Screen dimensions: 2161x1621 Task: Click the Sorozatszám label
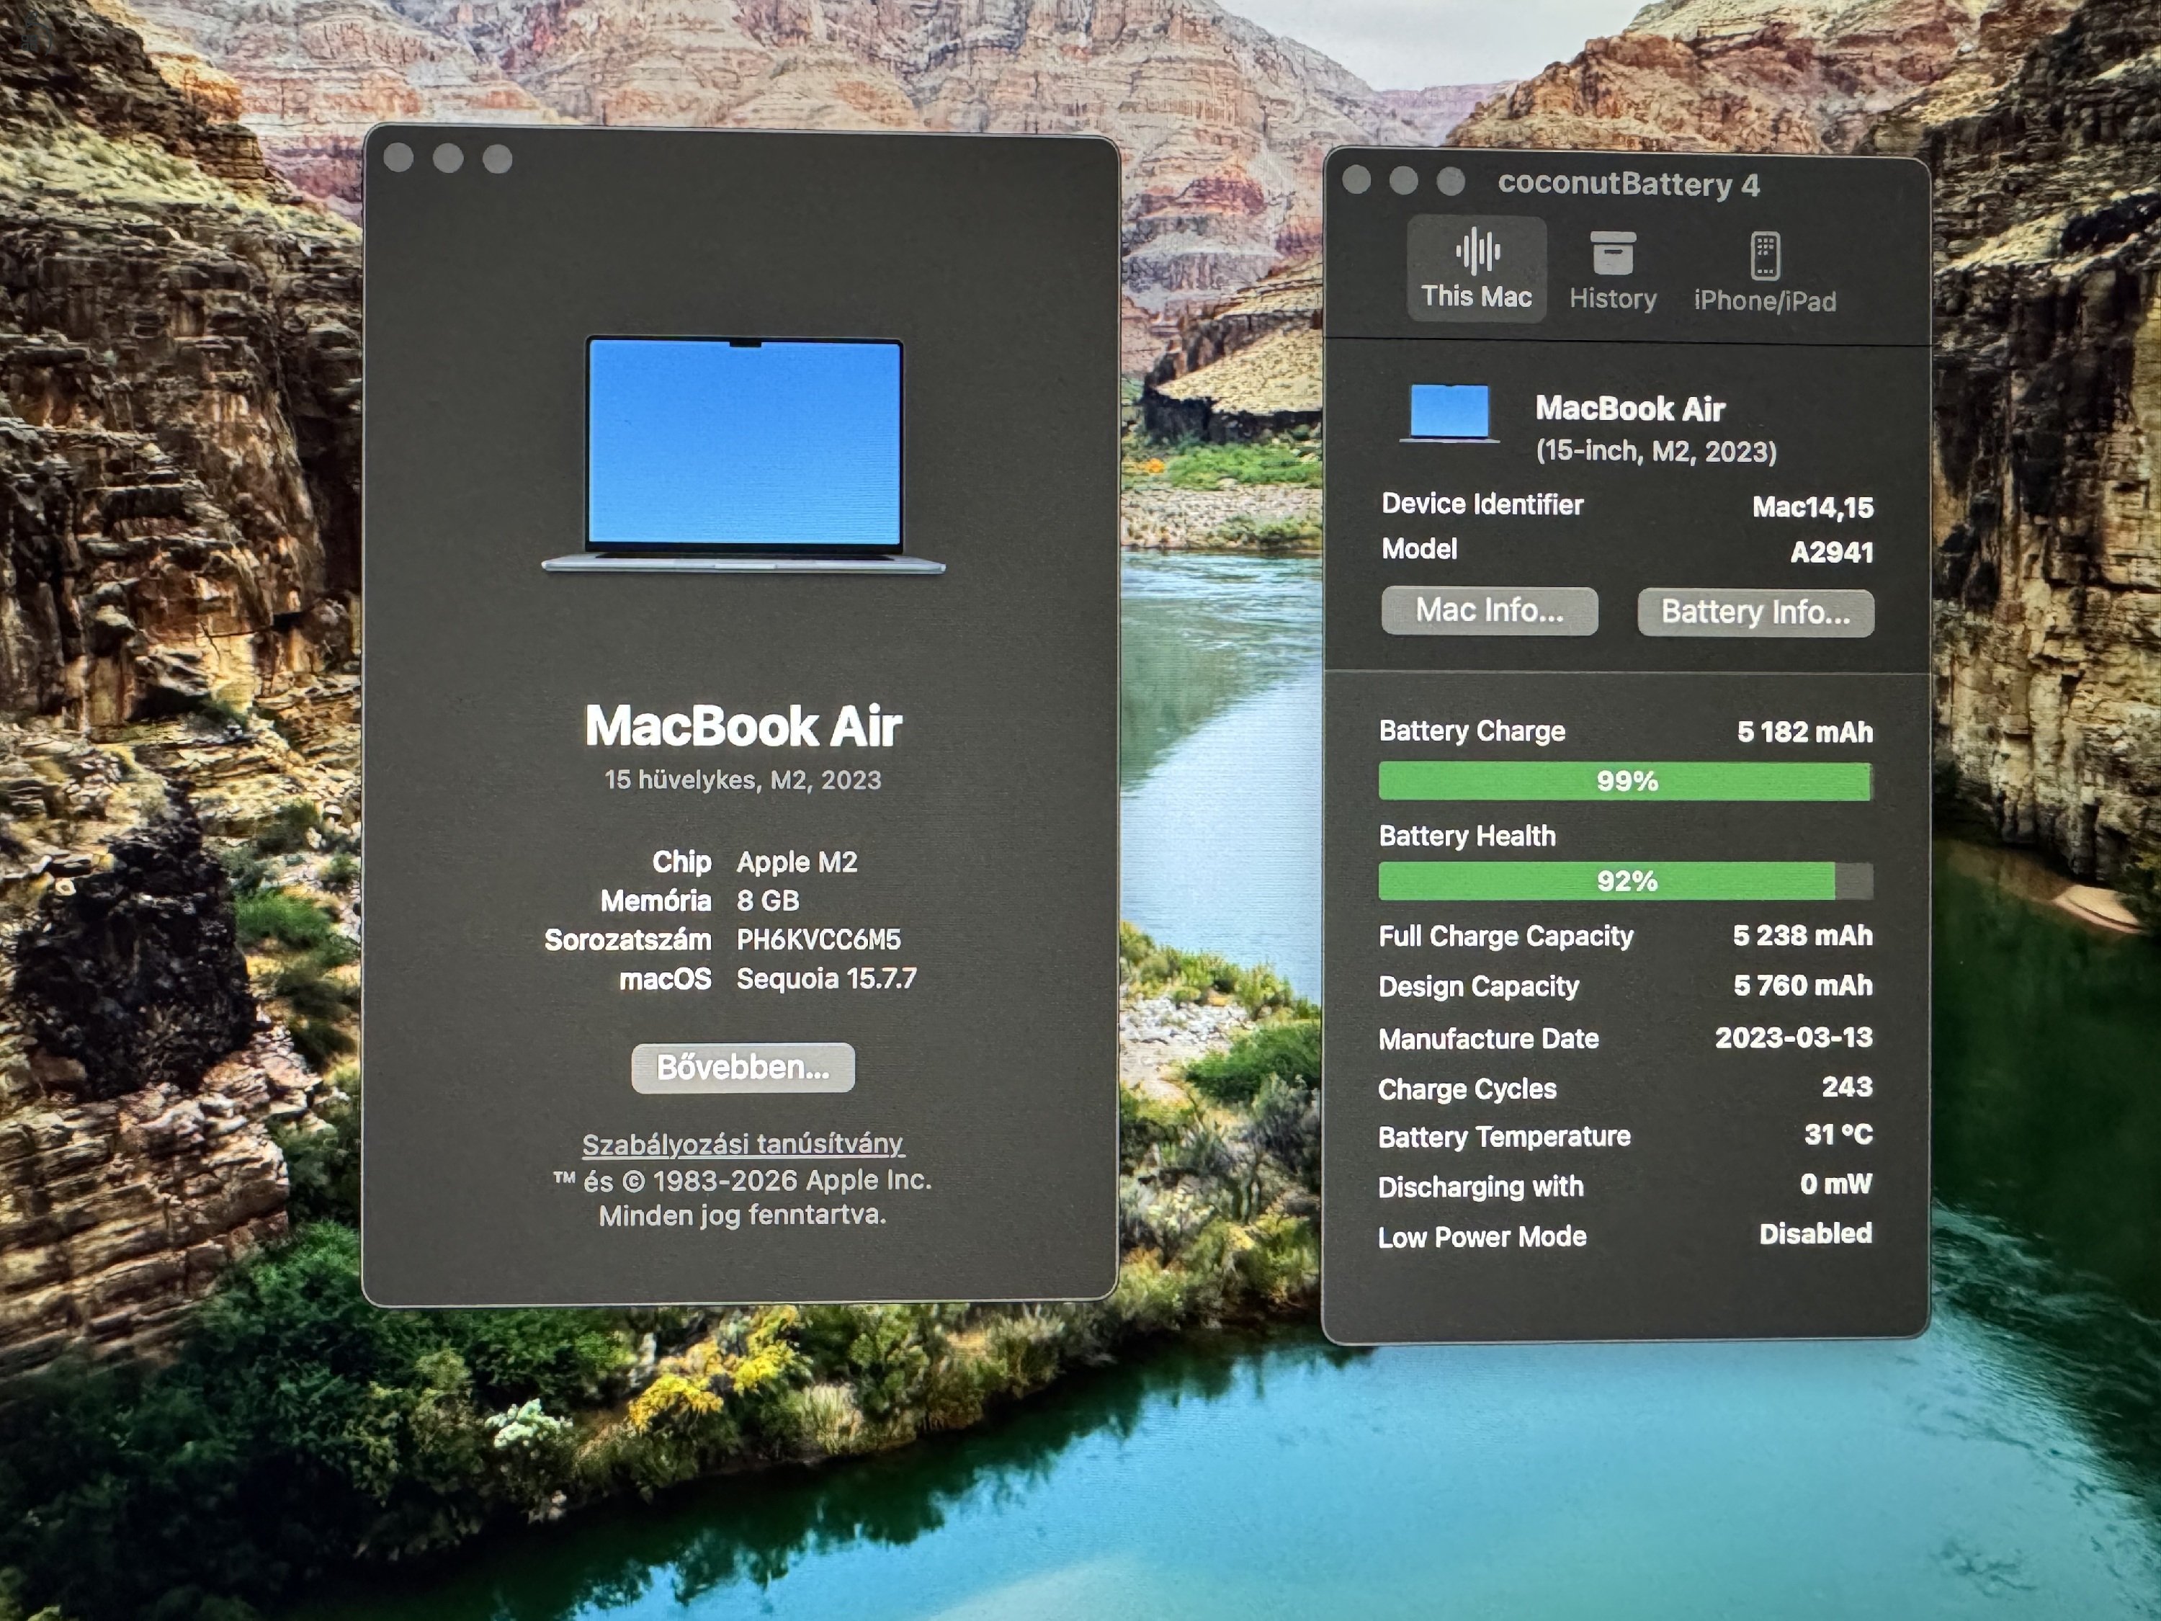pyautogui.click(x=627, y=940)
